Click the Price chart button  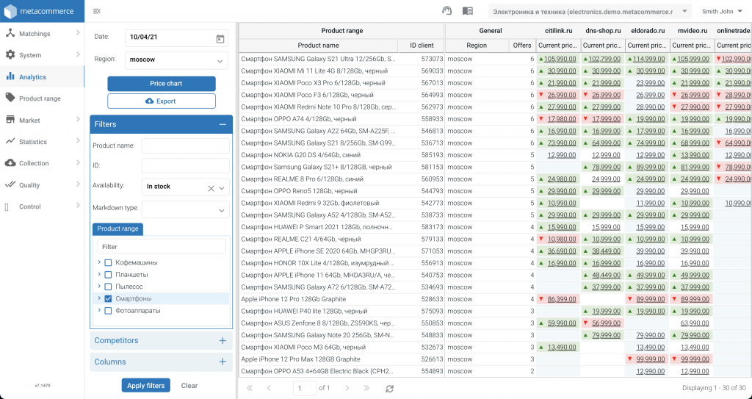(x=162, y=84)
